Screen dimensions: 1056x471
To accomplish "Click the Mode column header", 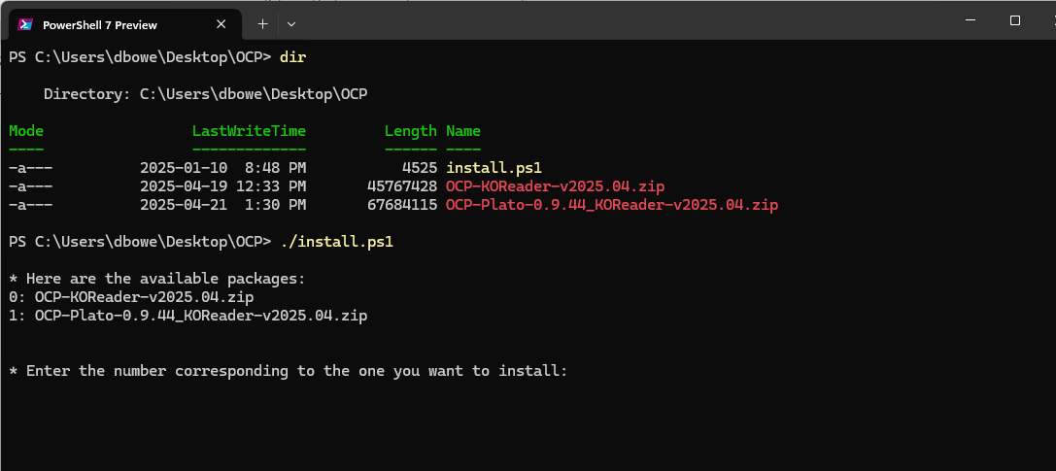I will [26, 131].
